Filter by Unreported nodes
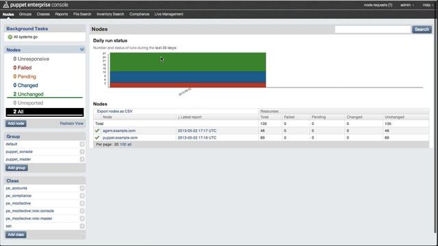438x246 pixels. click(x=28, y=103)
